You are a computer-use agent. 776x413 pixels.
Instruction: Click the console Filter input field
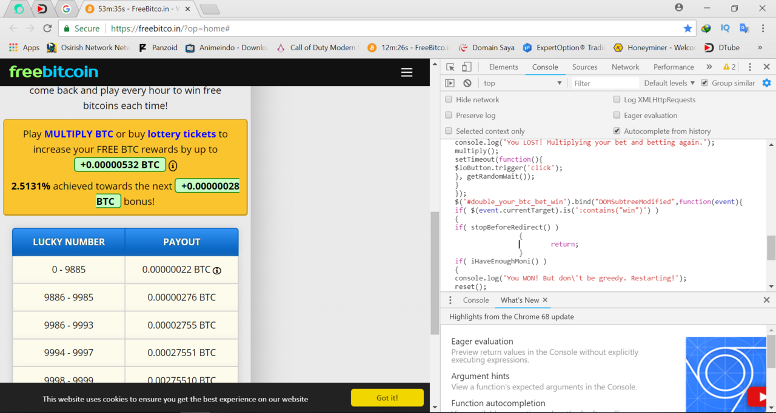[604, 83]
